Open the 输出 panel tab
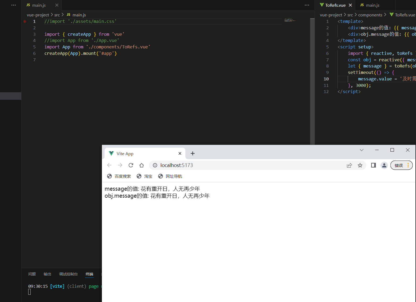The image size is (416, 302). [47, 274]
